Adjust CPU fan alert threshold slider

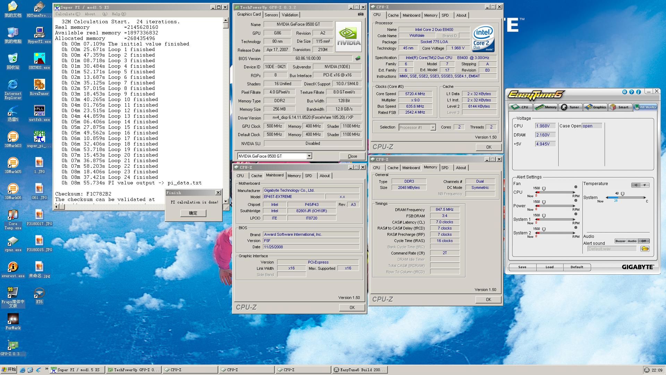click(544, 189)
